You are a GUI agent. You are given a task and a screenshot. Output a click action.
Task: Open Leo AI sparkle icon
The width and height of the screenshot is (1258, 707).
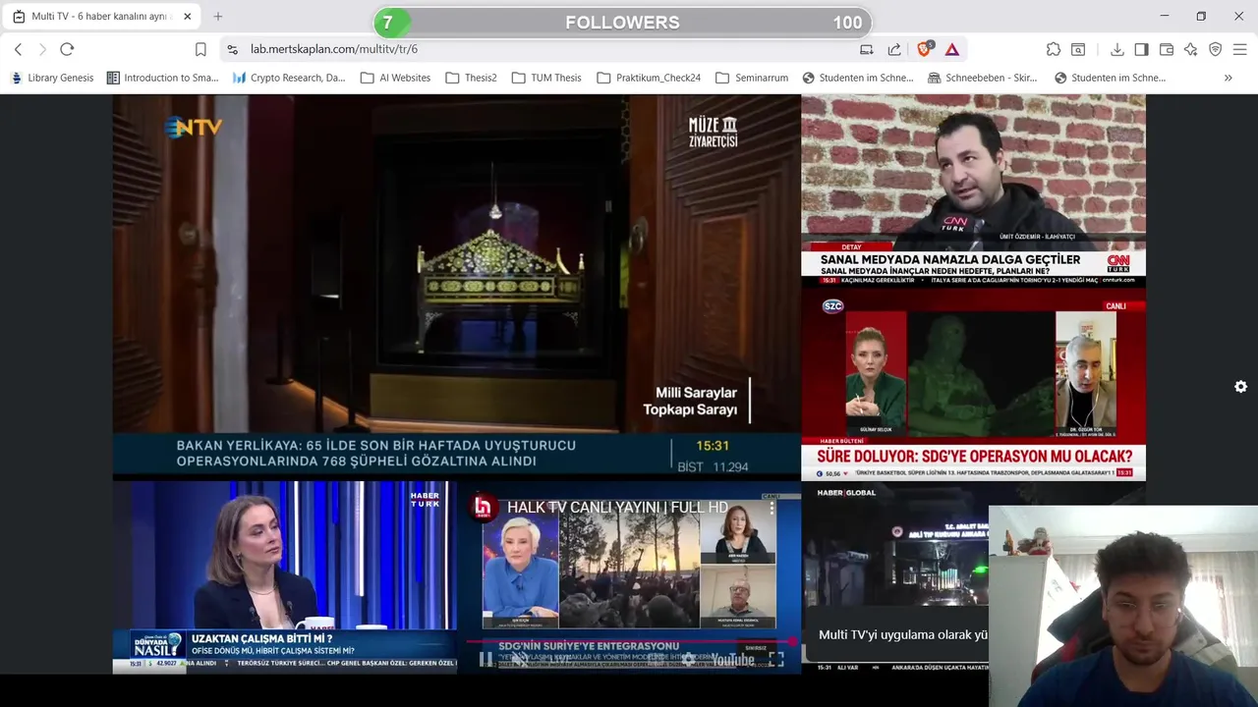(x=1191, y=49)
